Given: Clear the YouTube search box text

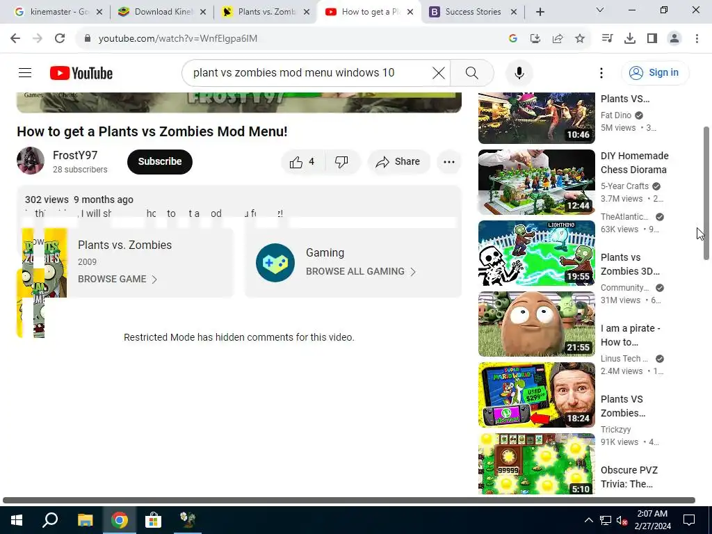Looking at the screenshot, I should coord(439,72).
